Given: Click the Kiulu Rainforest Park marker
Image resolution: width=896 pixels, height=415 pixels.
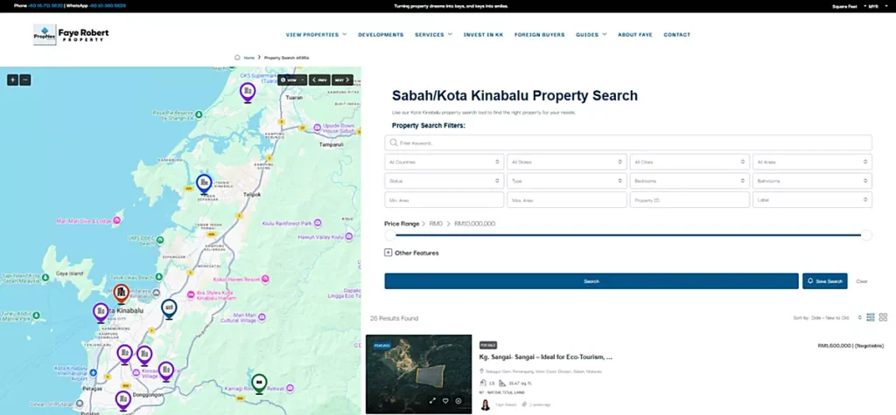Looking at the screenshot, I should [x=318, y=223].
